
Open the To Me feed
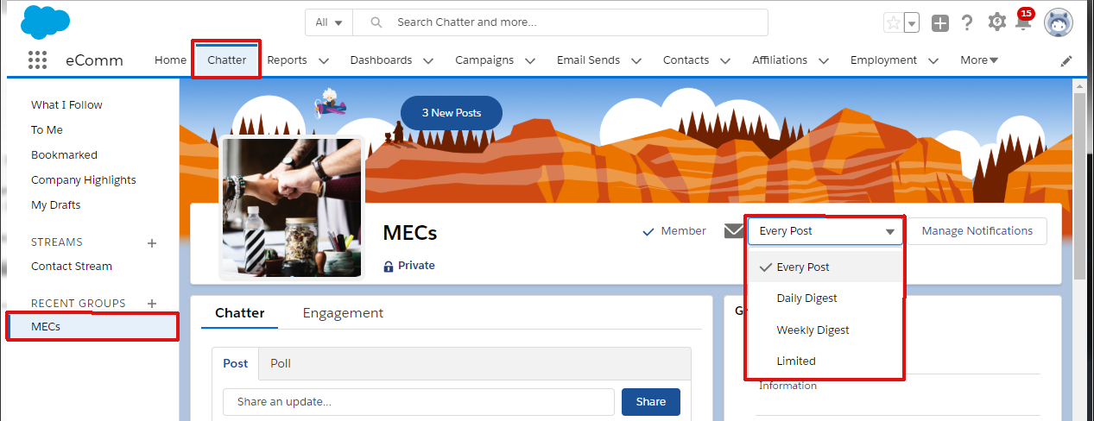click(x=47, y=130)
